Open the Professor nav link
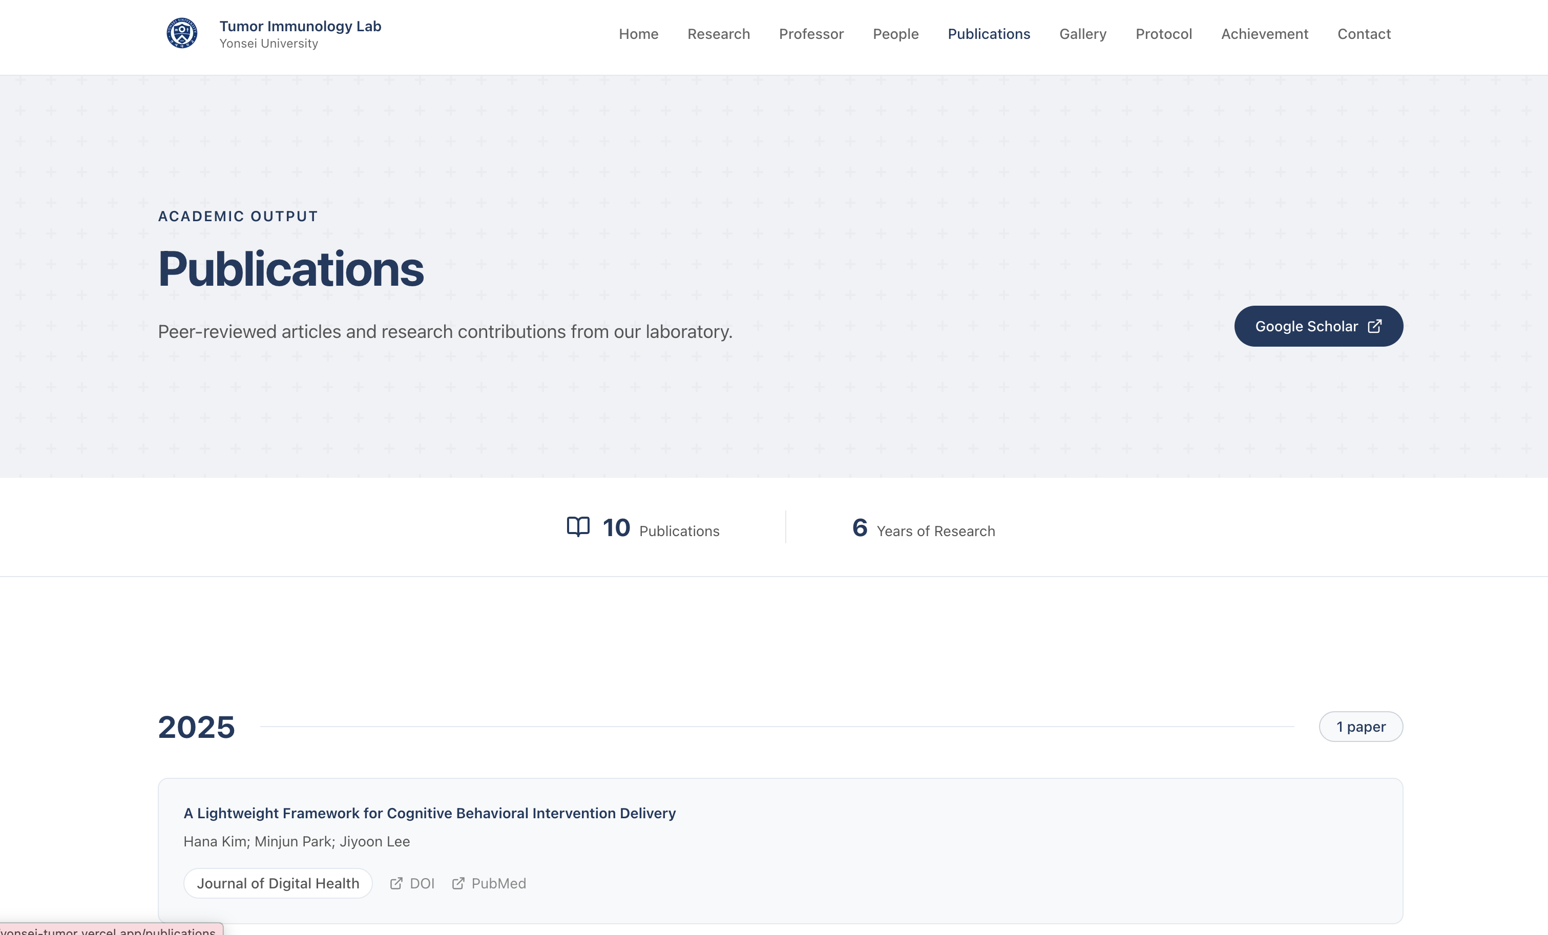This screenshot has height=935, width=1548. (810, 34)
